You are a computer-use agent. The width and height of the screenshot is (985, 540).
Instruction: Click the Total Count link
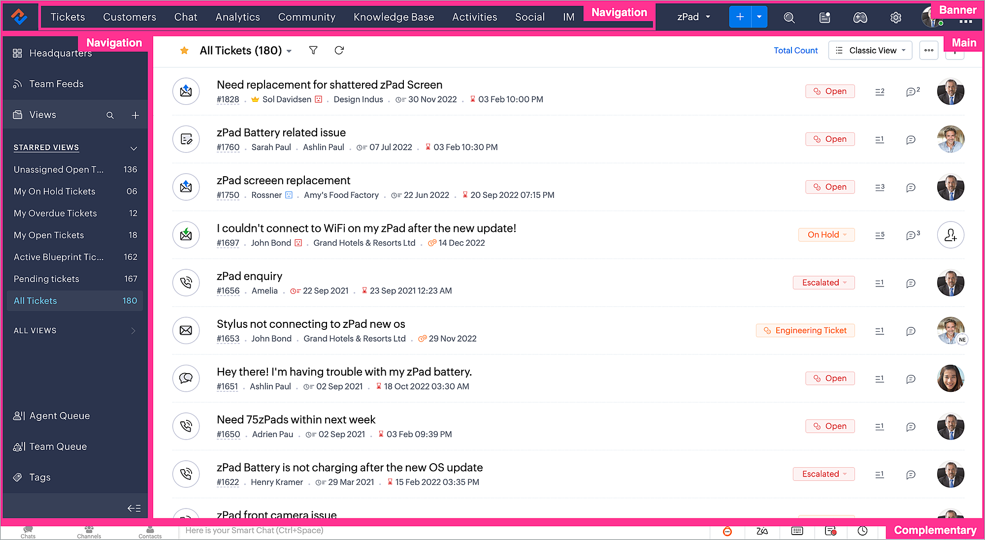795,50
